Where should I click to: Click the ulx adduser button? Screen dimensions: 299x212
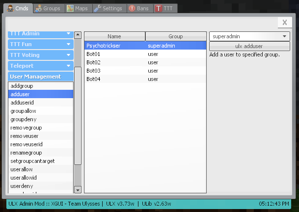tap(249, 46)
